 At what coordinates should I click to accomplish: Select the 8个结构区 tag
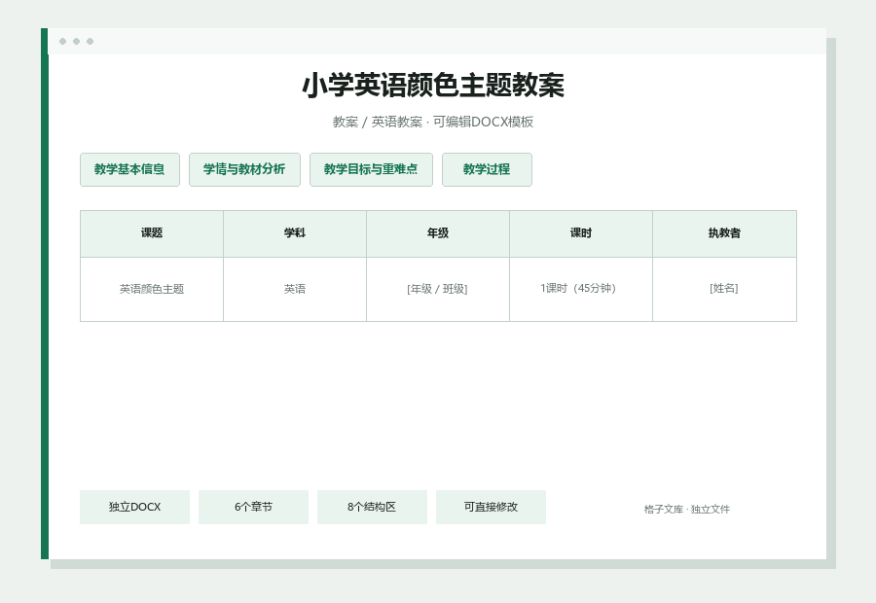(x=372, y=507)
